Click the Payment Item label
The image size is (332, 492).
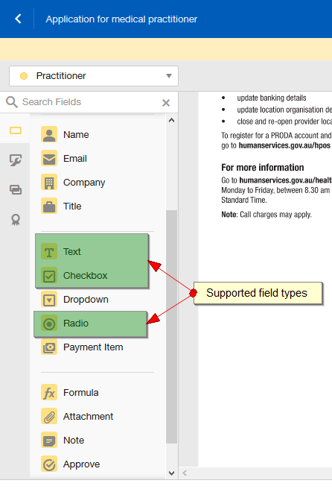93,347
